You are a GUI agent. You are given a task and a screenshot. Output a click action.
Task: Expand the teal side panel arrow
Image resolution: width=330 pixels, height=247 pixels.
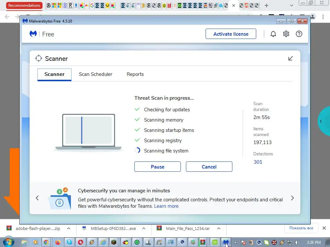321,121
